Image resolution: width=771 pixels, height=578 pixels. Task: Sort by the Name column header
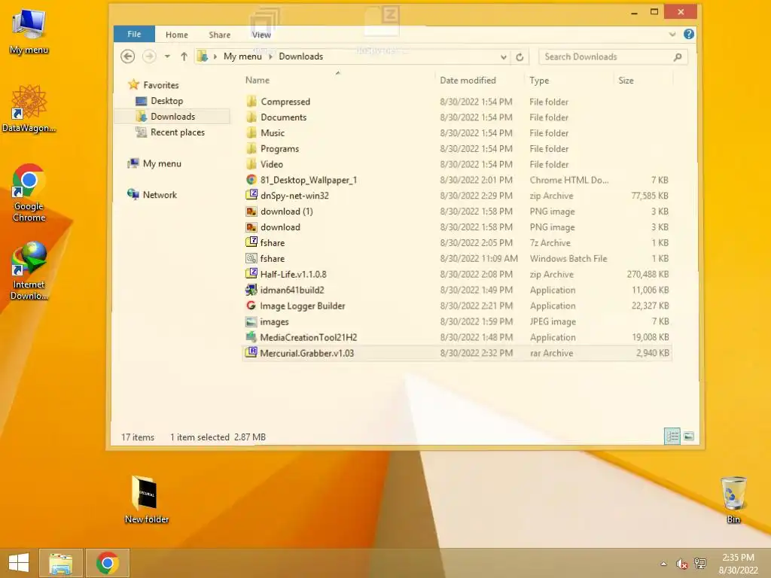(x=338, y=80)
